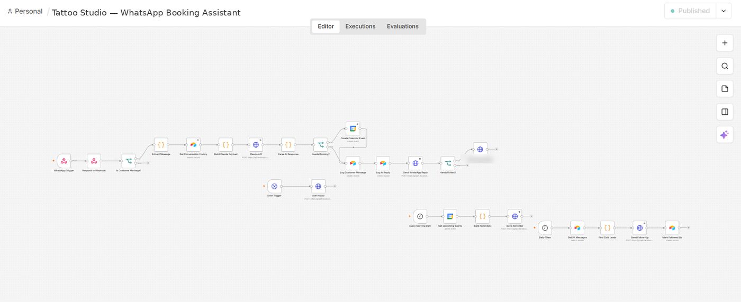Rename the workflow title field
The width and height of the screenshot is (741, 302).
(x=146, y=12)
